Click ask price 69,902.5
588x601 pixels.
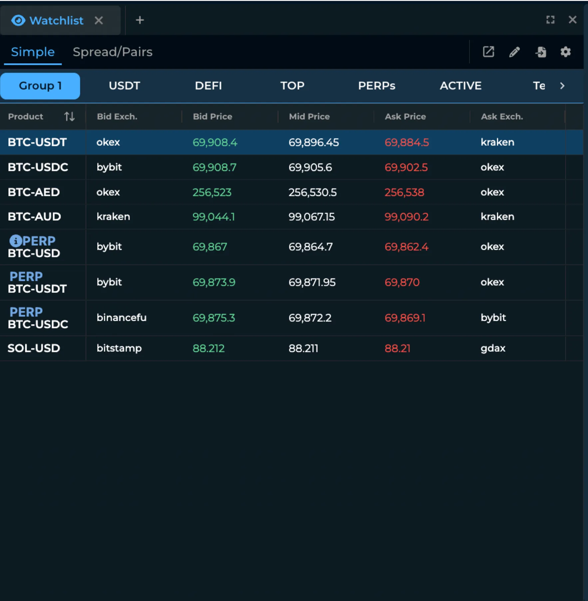(406, 167)
